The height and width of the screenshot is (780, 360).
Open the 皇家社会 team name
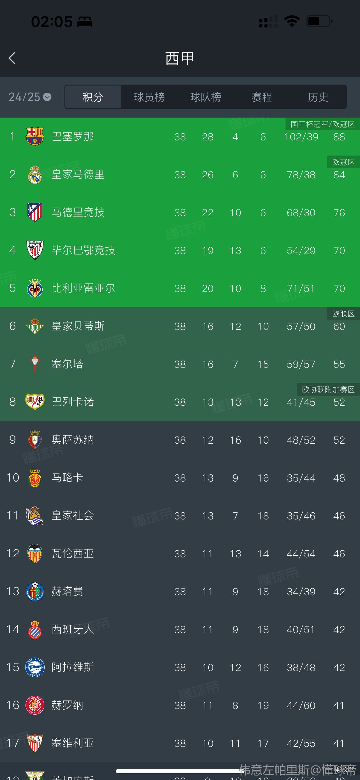(x=73, y=515)
